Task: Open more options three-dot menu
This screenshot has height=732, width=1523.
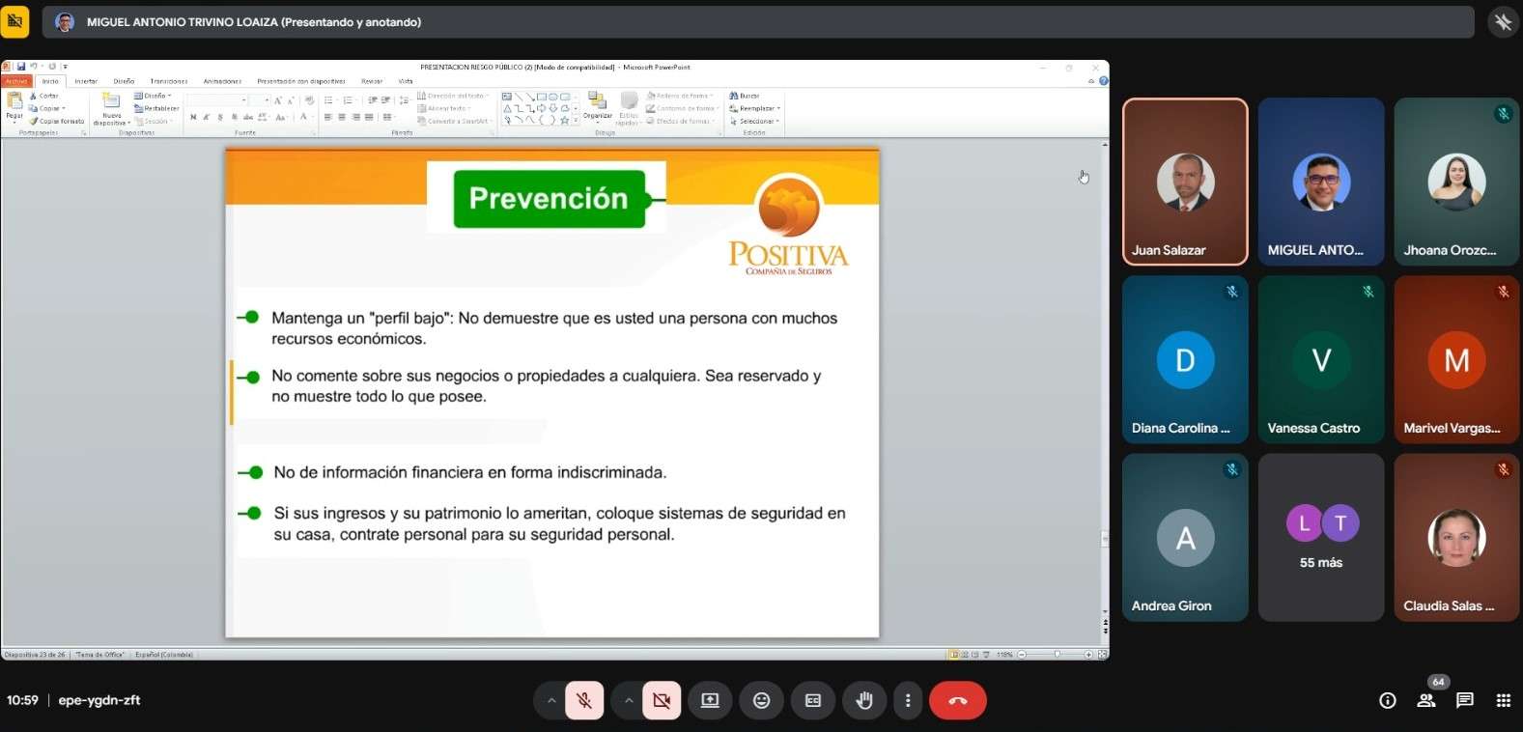Action: [x=908, y=701]
